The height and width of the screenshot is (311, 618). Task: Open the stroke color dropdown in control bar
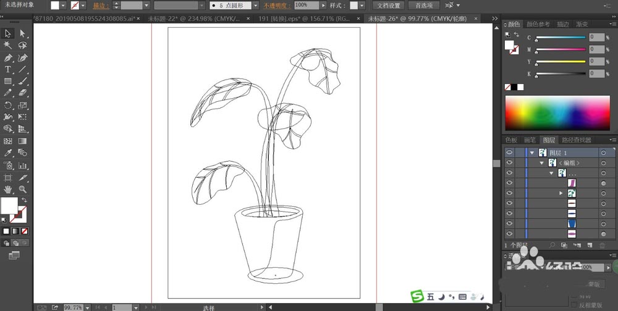pyautogui.click(x=83, y=6)
